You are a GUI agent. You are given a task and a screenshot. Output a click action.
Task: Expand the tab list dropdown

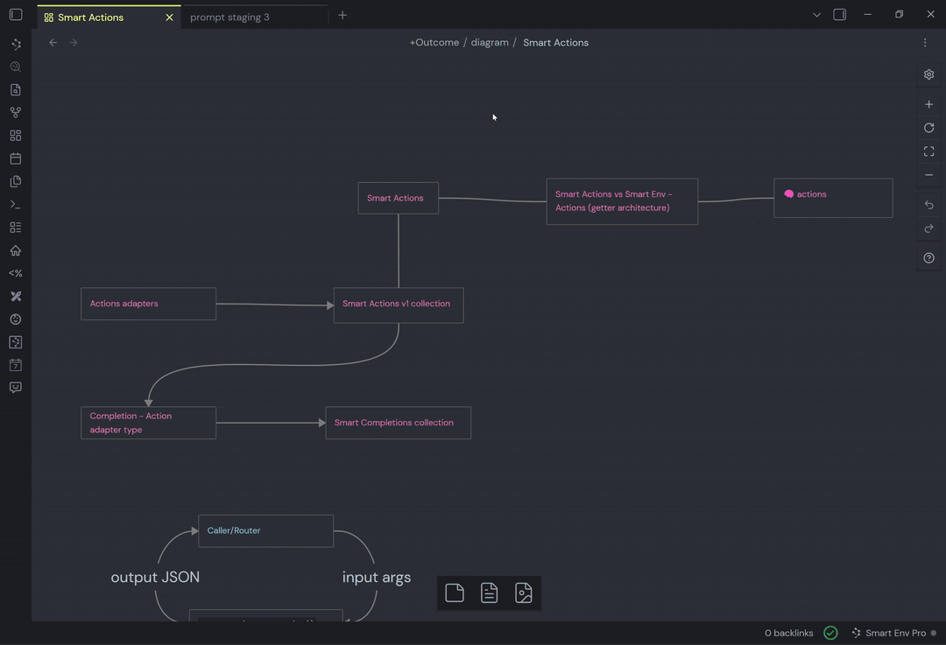click(x=816, y=15)
